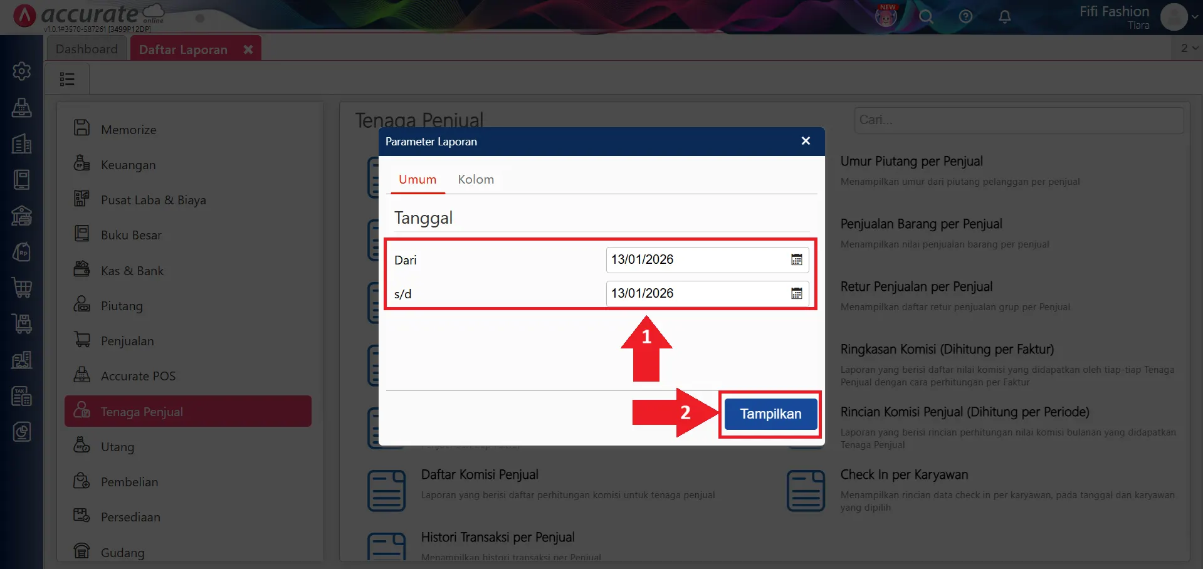Expand the open tabs counter dropdown
This screenshot has width=1203, height=569.
pyautogui.click(x=1189, y=48)
